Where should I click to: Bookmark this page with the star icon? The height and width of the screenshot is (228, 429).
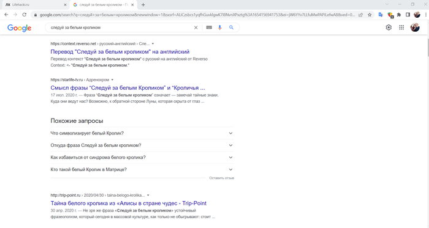pos(370,15)
